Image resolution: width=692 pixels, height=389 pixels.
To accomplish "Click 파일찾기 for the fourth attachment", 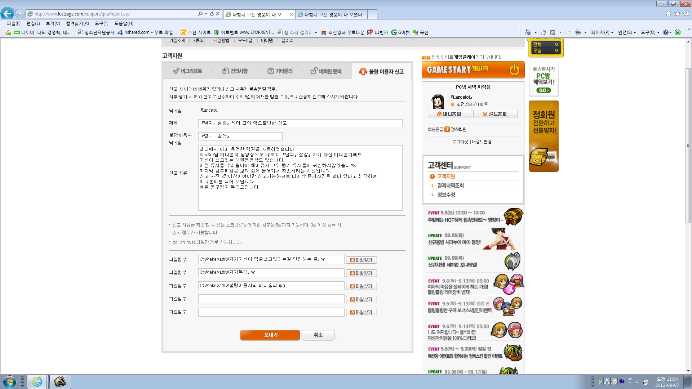I will pos(361,299).
